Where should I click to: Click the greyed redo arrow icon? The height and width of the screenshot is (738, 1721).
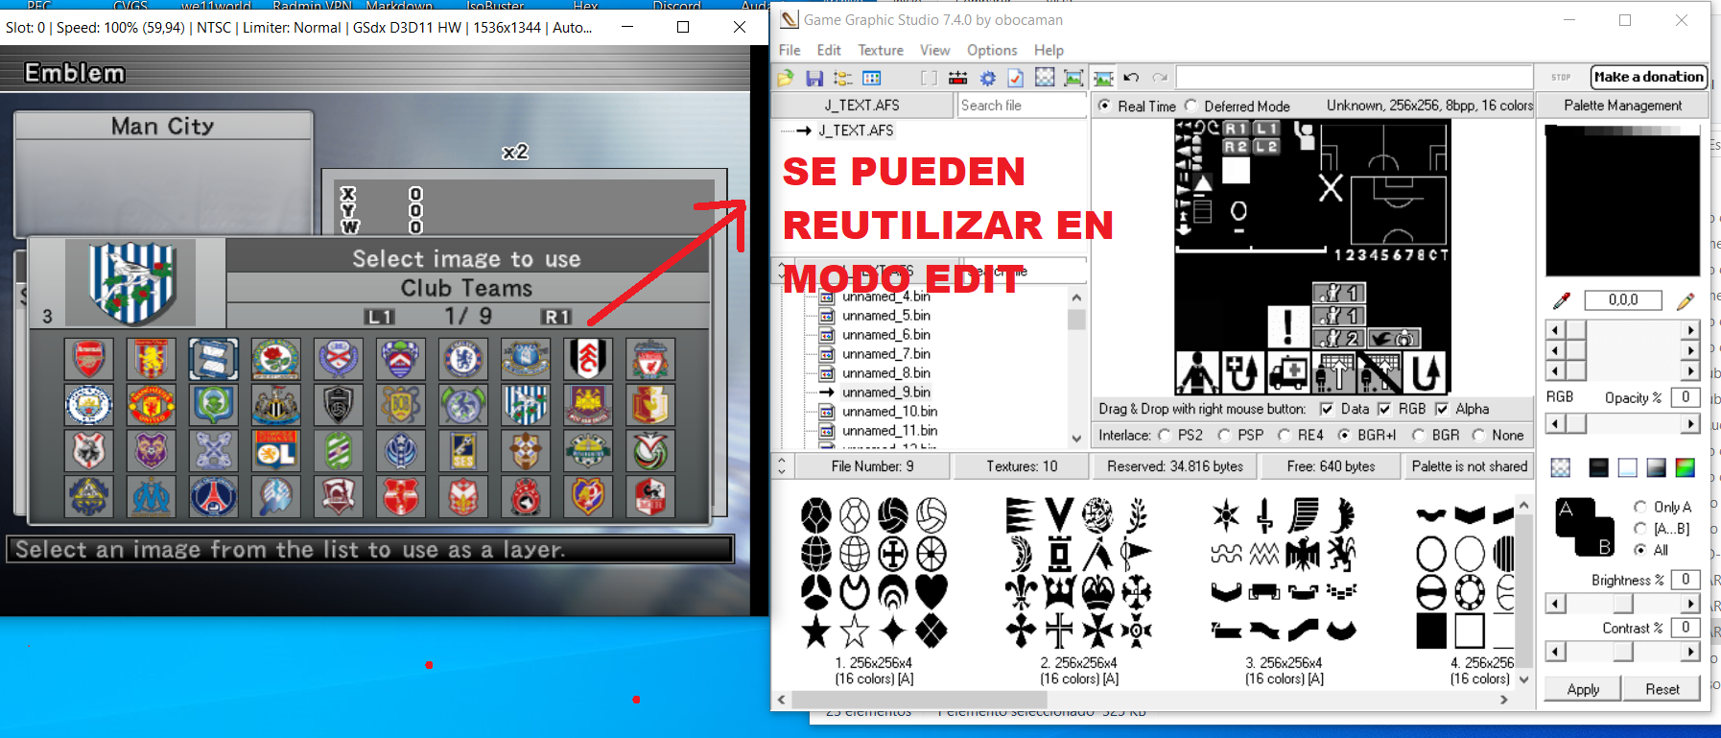pos(1161,78)
